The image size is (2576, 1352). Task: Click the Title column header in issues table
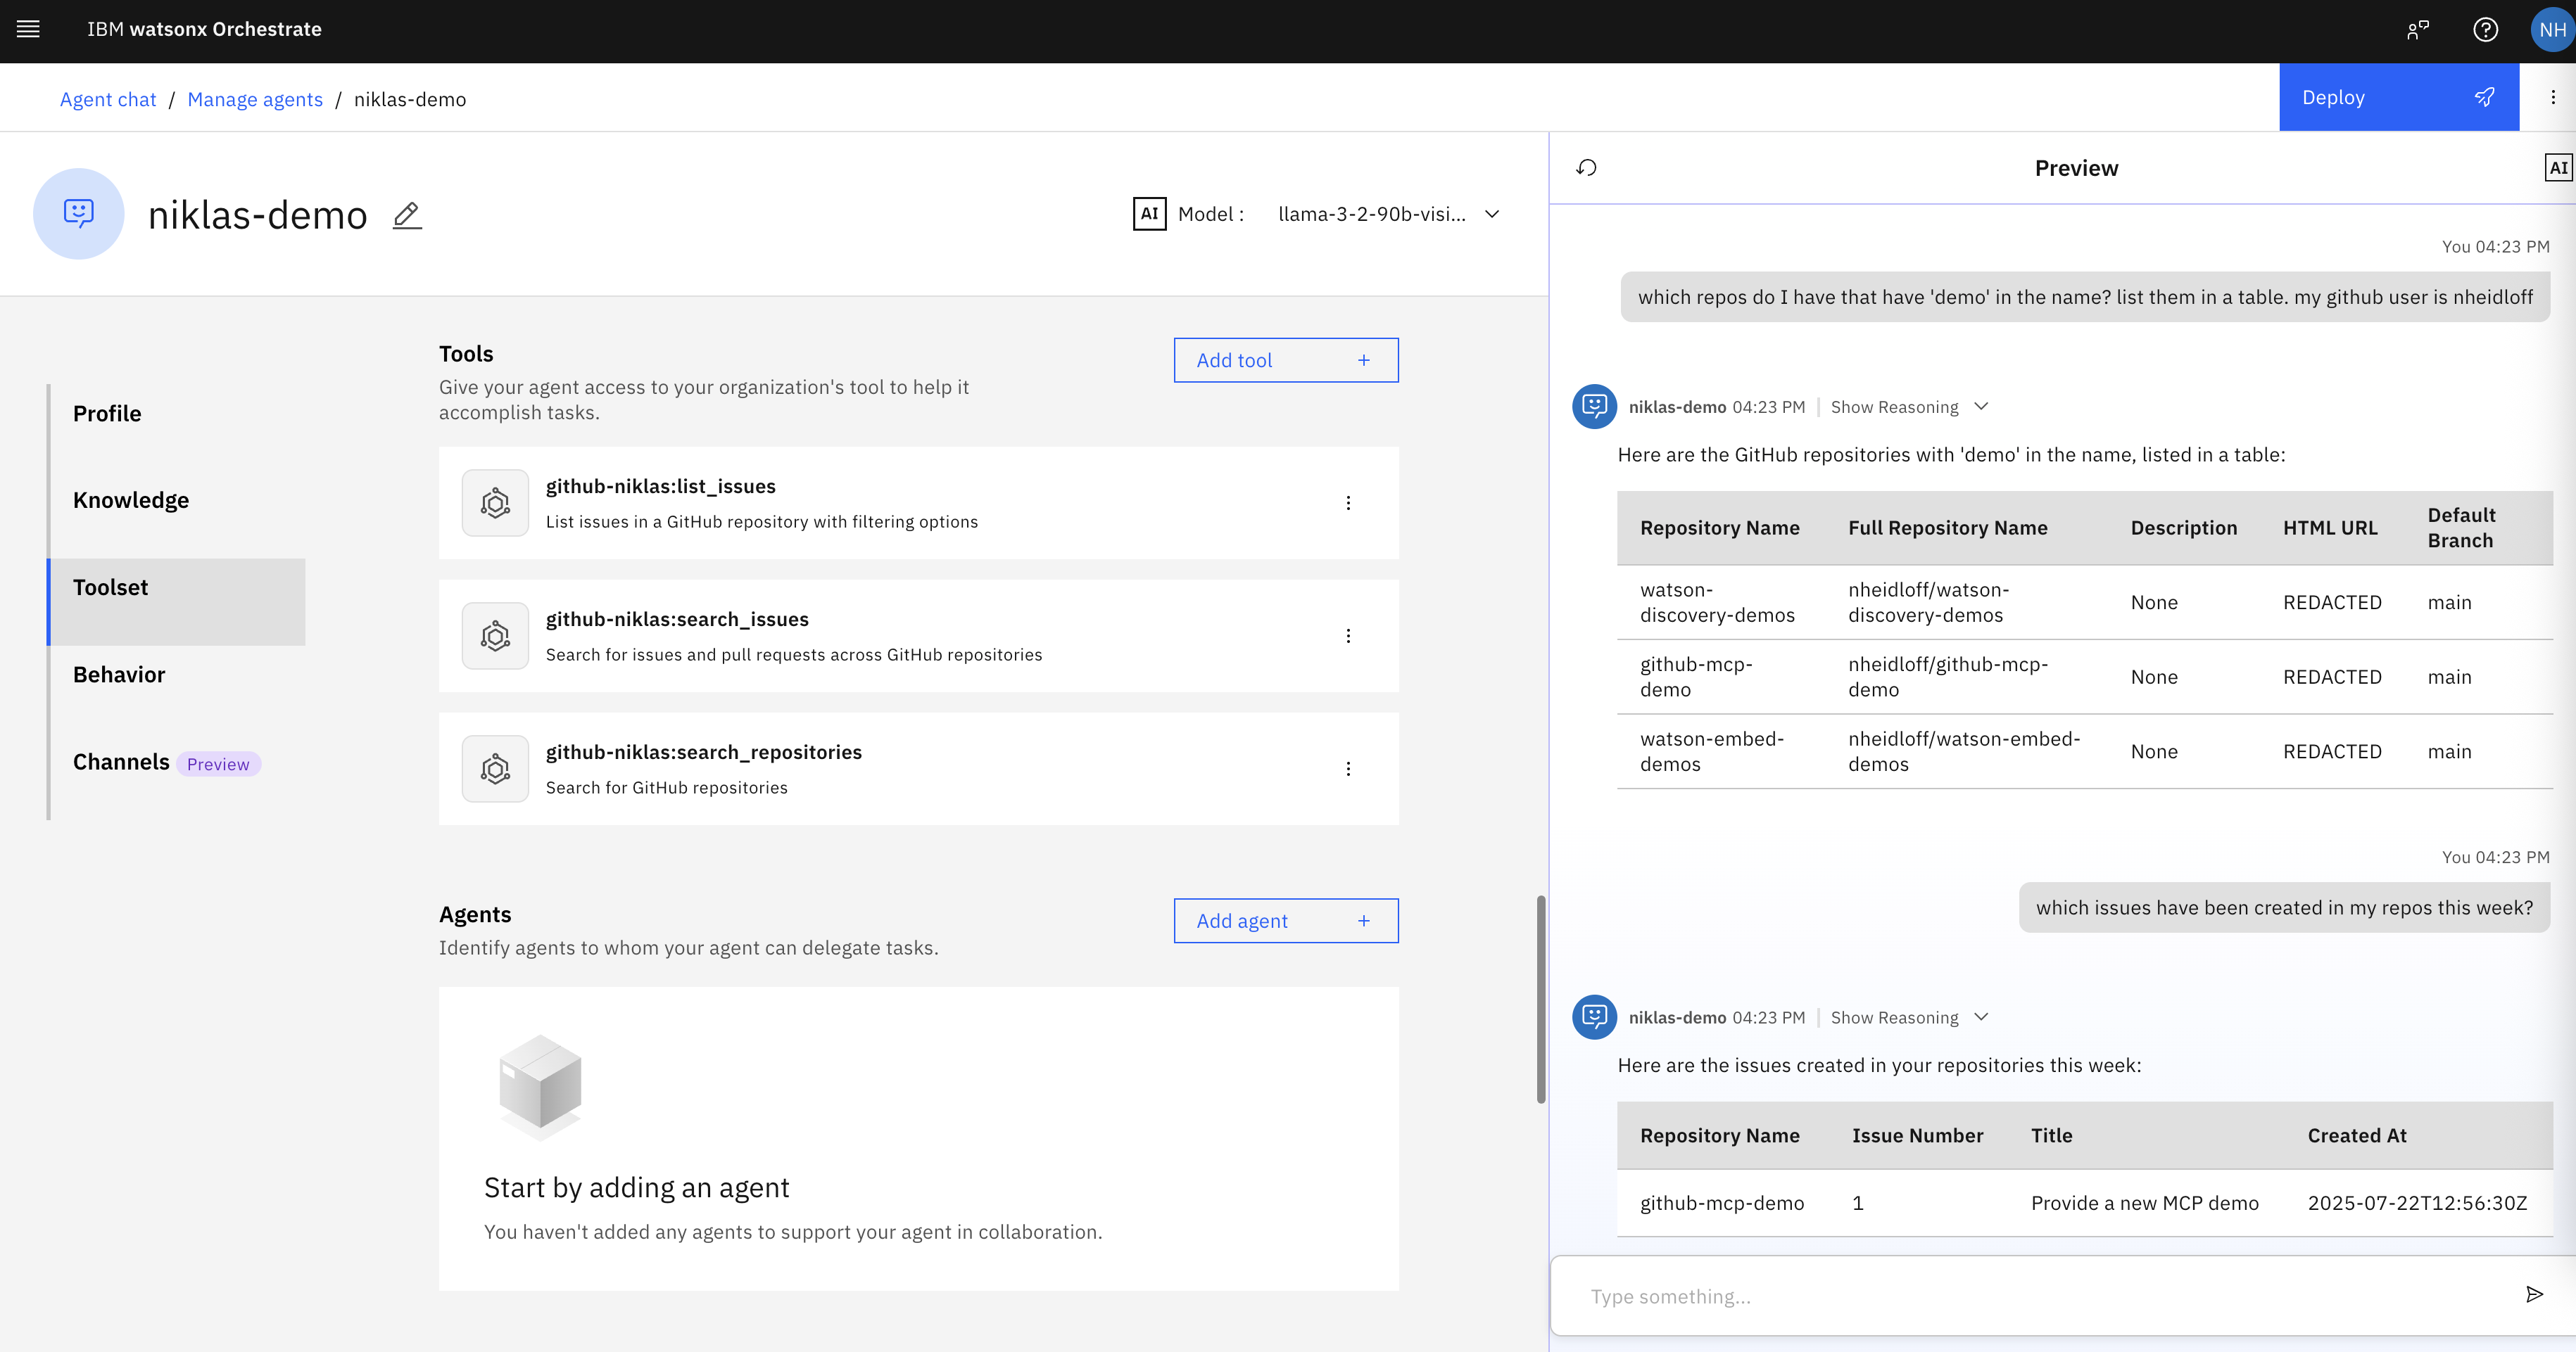pos(2052,1135)
